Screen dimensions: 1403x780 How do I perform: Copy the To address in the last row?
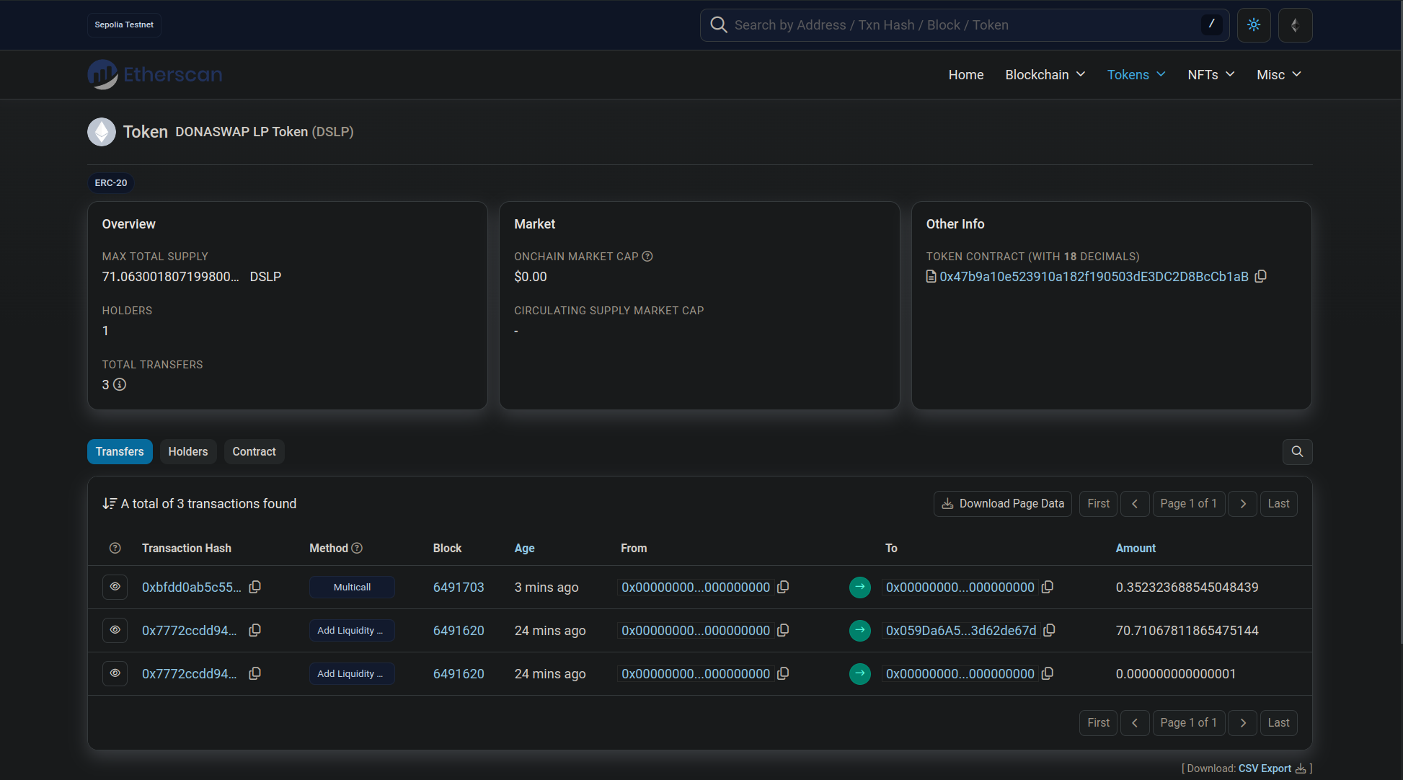1048,674
